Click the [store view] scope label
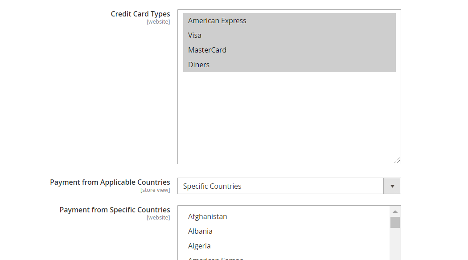The height and width of the screenshot is (260, 468). [155, 190]
